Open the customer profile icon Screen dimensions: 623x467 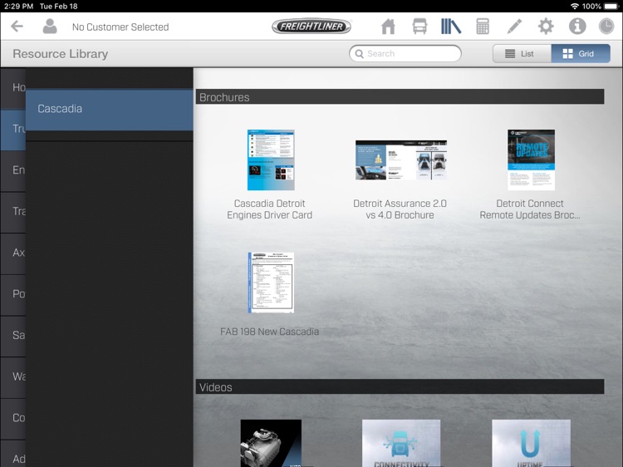click(x=50, y=27)
